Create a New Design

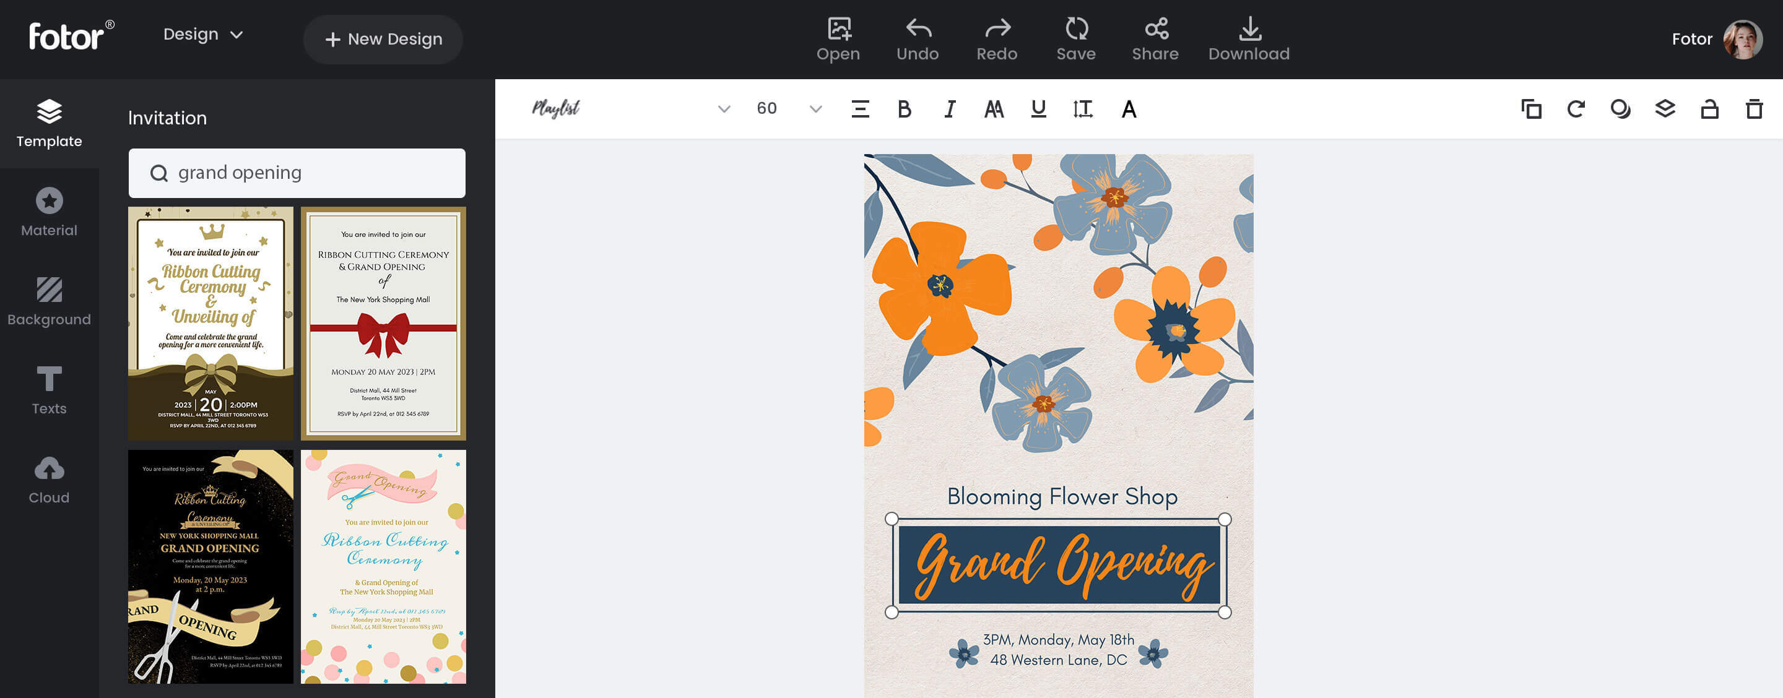tap(383, 39)
